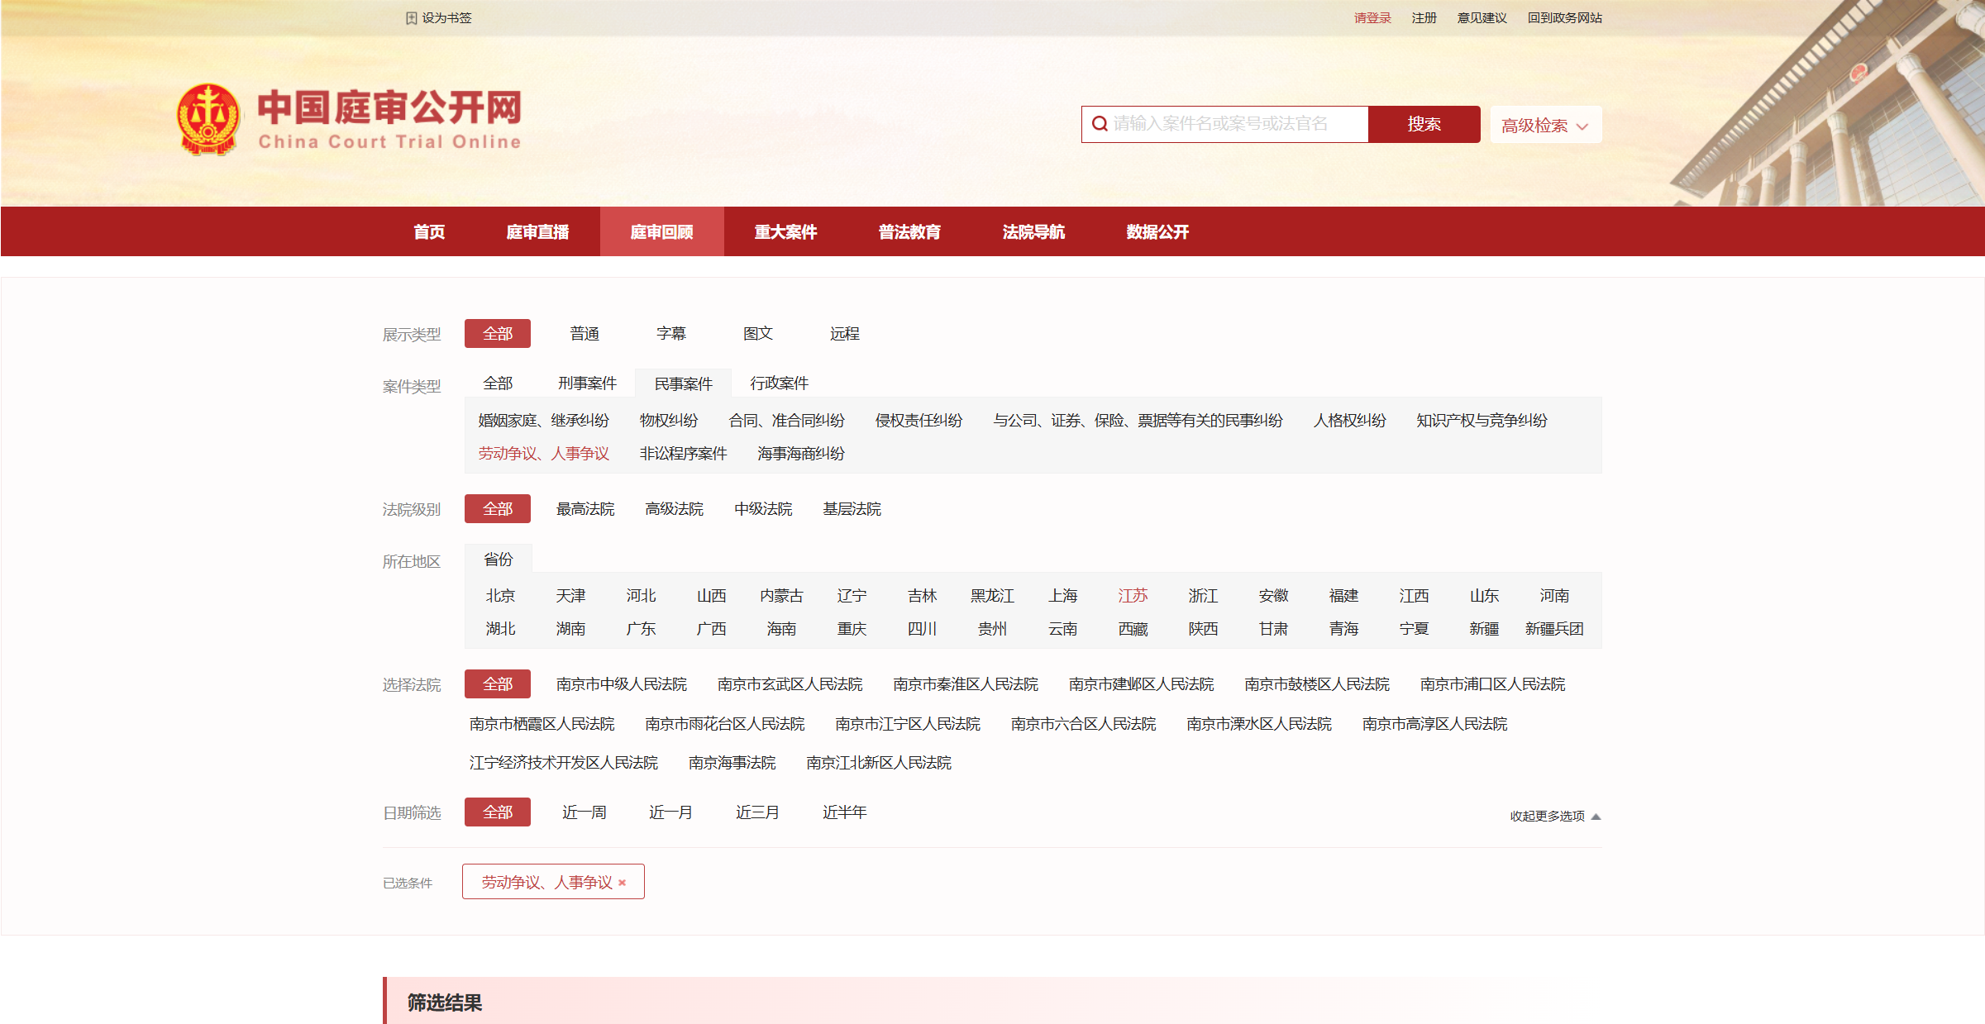The image size is (1985, 1024).
Task: Focus the case name search input field
Action: 1224,124
